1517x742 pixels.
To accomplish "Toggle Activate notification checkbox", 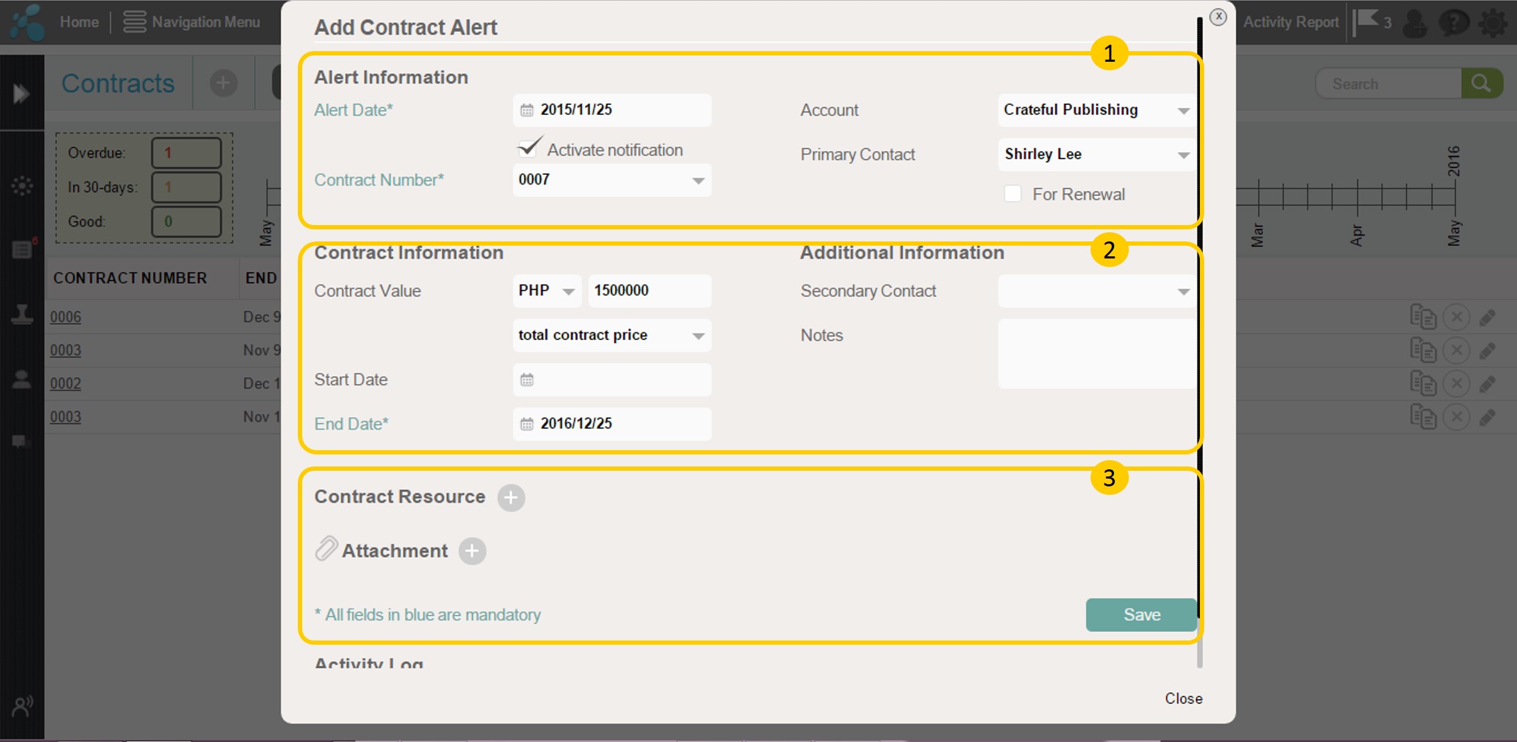I will pyautogui.click(x=529, y=148).
